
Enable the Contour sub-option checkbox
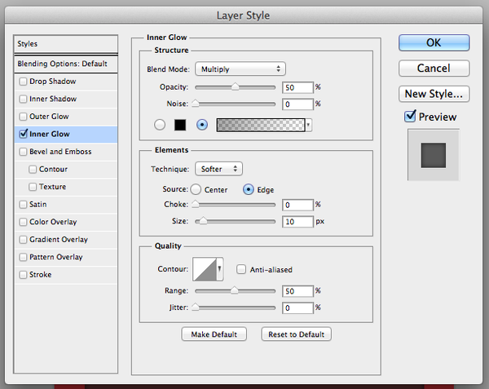point(33,169)
